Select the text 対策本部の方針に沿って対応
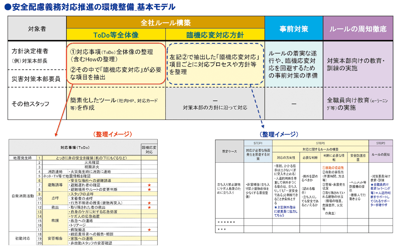Screen dimensions: 401x250 click(x=215, y=108)
